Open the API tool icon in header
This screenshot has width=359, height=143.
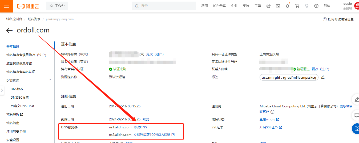268,6
